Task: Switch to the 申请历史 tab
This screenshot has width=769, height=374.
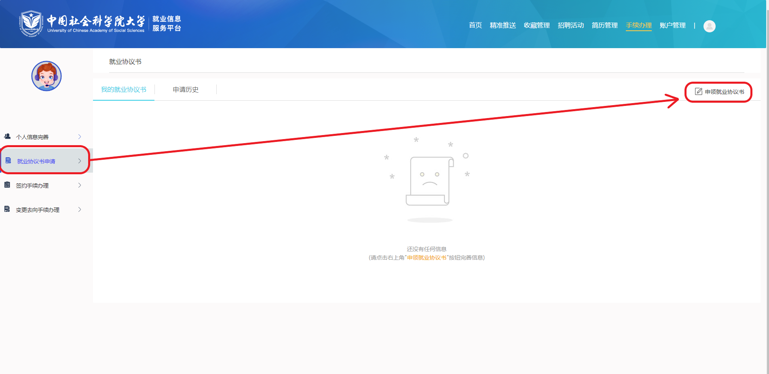Action: pyautogui.click(x=186, y=90)
